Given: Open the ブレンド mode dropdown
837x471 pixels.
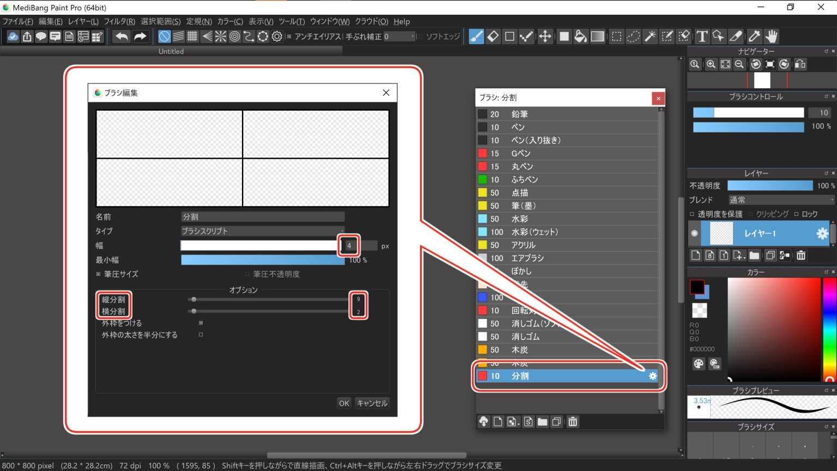Looking at the screenshot, I should click(x=781, y=200).
